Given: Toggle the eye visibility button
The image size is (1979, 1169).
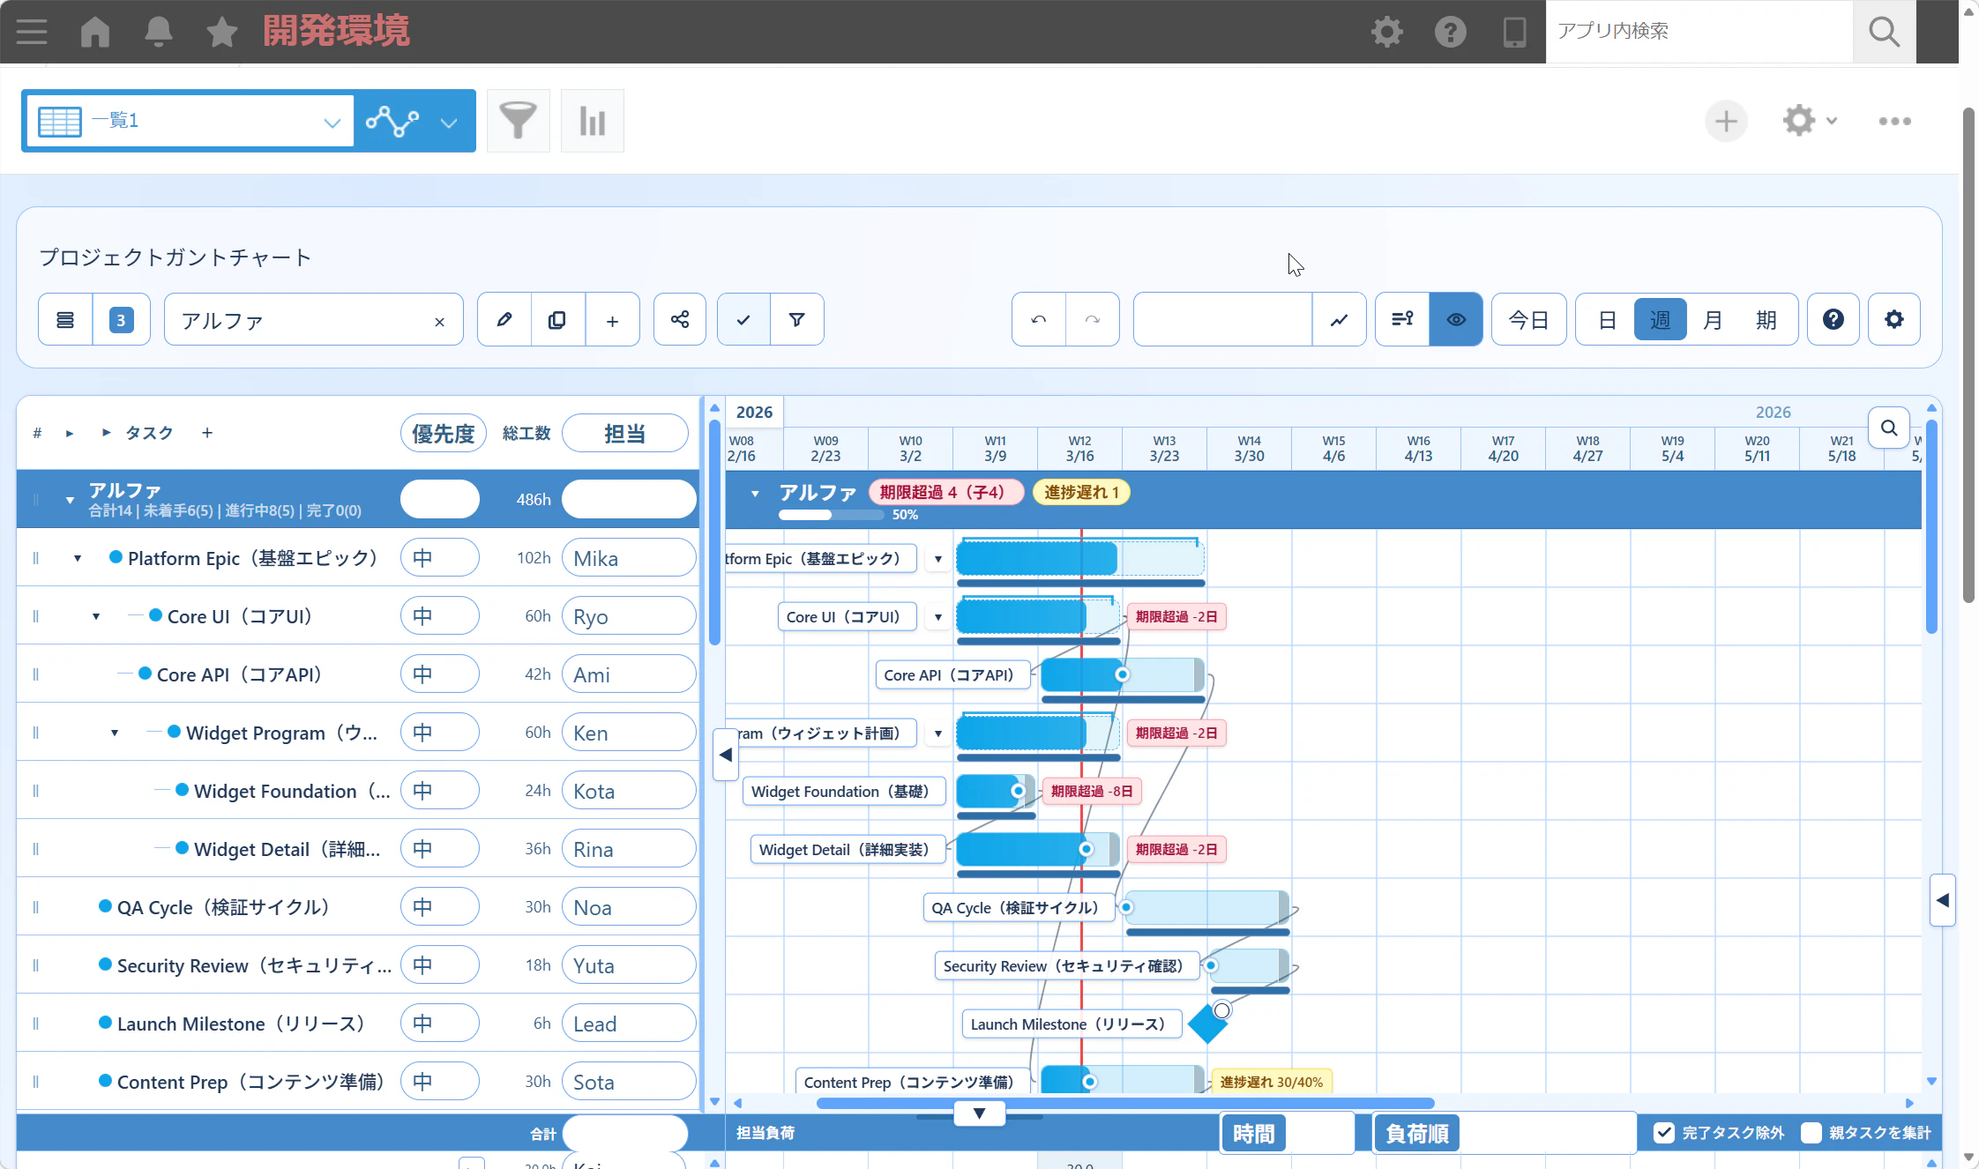Looking at the screenshot, I should pos(1456,320).
